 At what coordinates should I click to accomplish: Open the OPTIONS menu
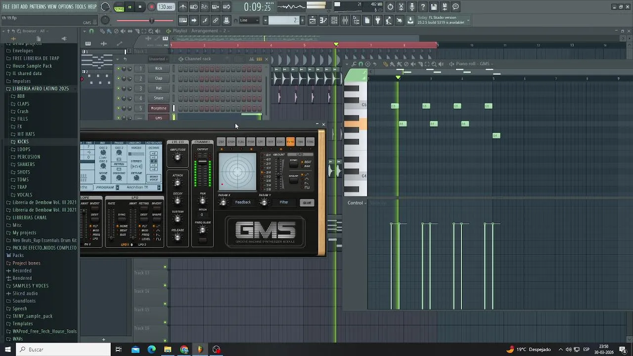[66, 7]
